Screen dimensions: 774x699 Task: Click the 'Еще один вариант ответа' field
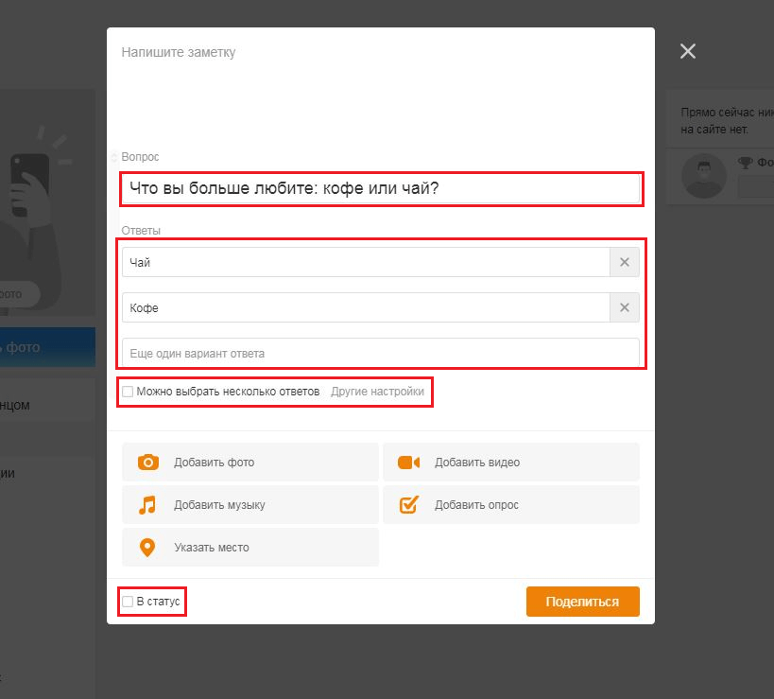(x=380, y=353)
